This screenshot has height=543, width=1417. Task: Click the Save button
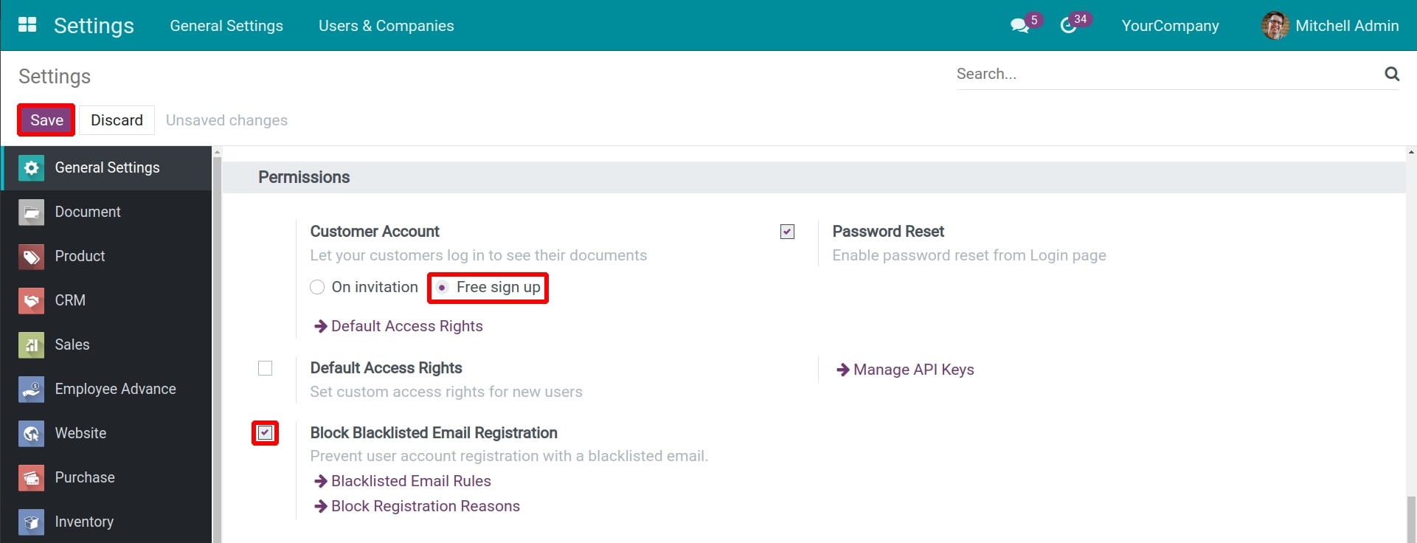pos(46,120)
